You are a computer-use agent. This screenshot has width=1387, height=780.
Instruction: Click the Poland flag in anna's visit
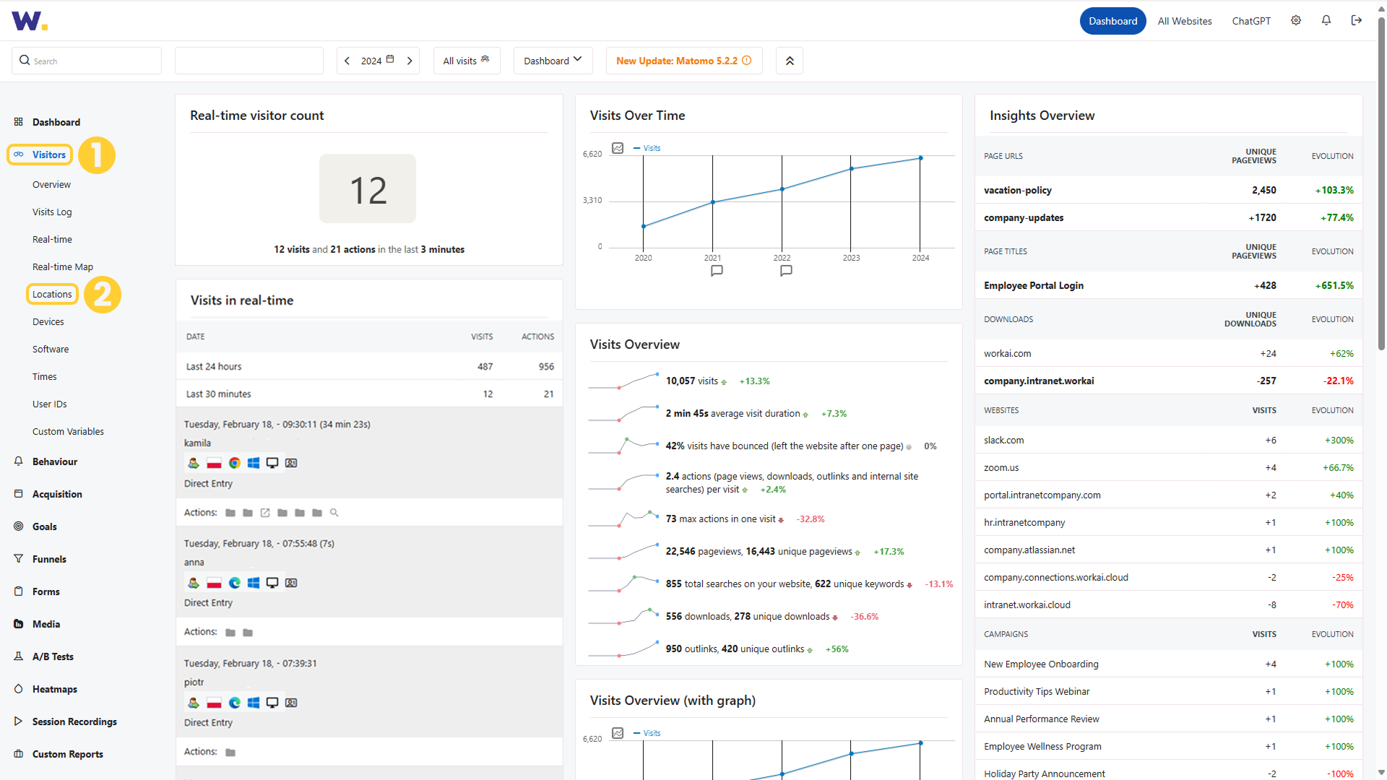click(214, 583)
